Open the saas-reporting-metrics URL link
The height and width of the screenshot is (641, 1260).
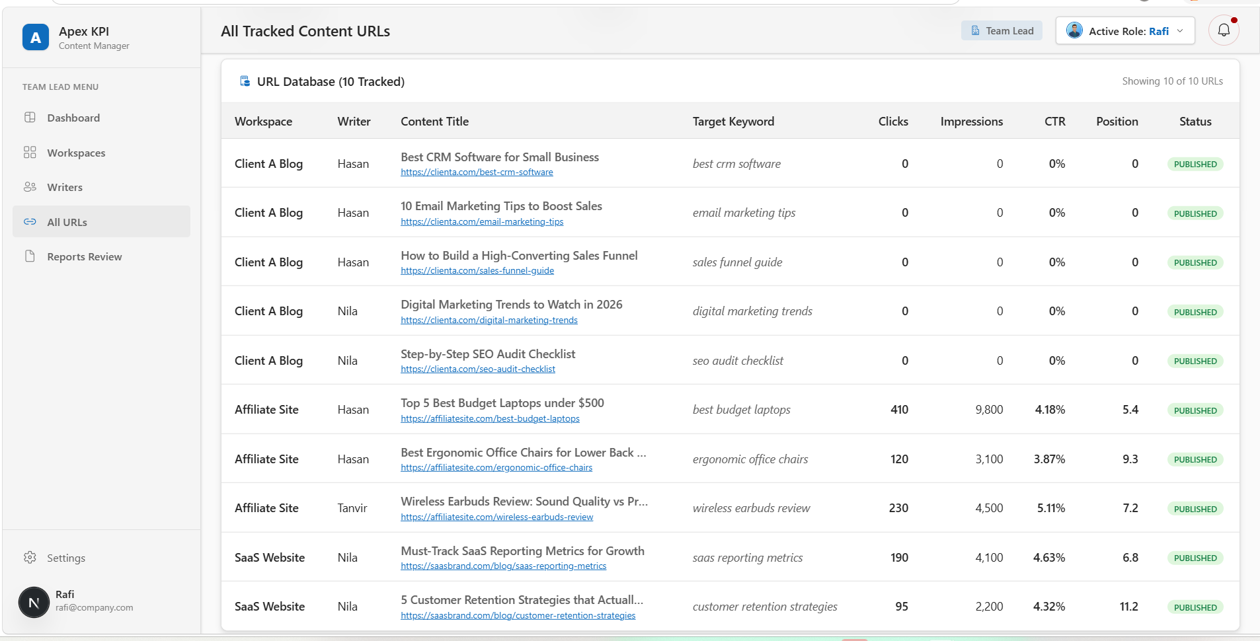click(503, 566)
